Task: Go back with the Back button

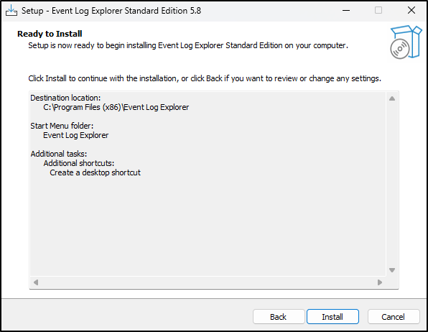Action: tap(279, 317)
